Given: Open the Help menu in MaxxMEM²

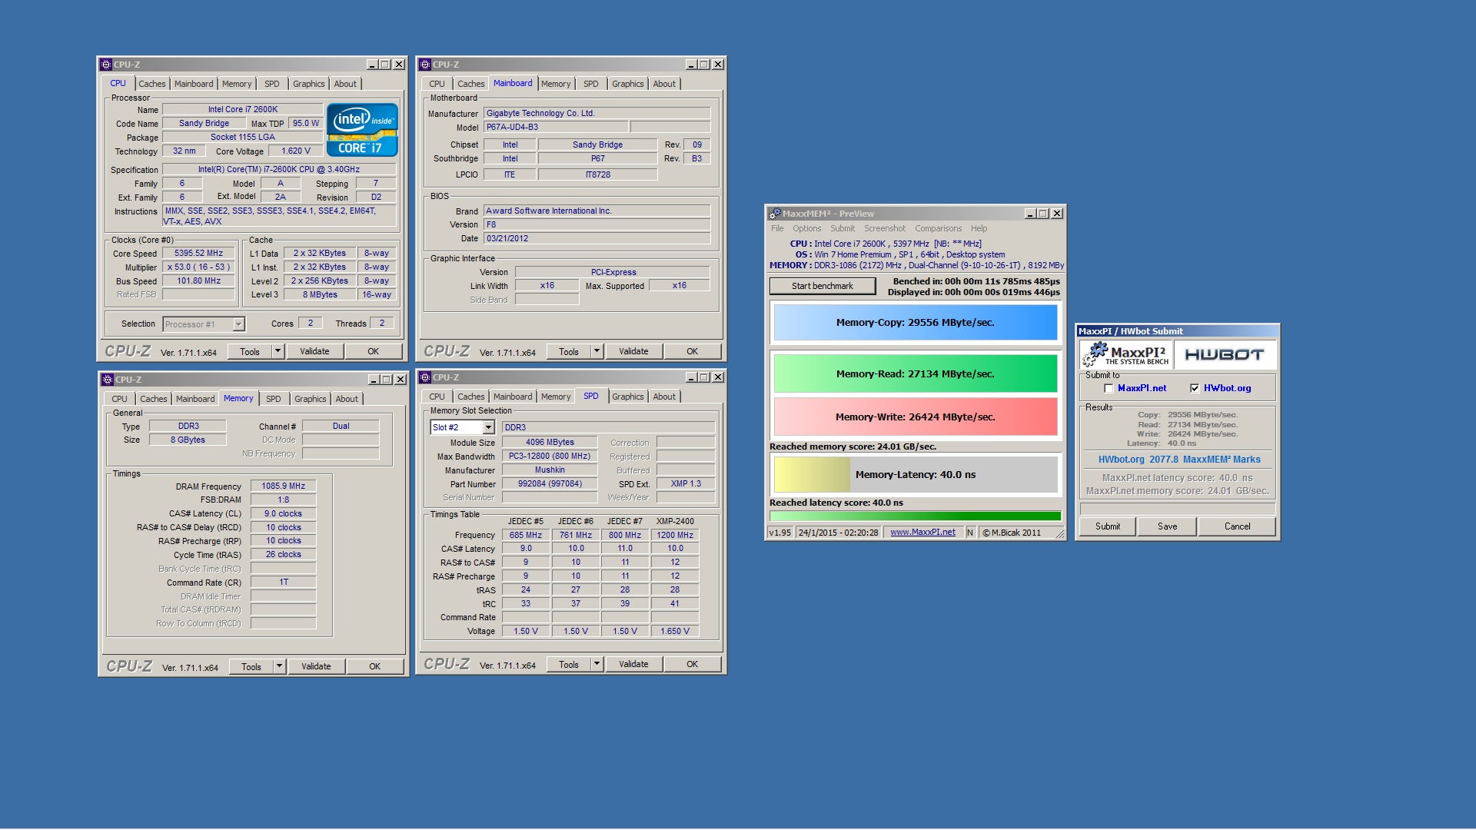Looking at the screenshot, I should tap(979, 228).
